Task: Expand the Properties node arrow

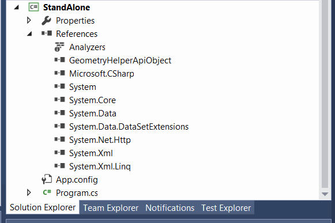Action: coord(29,21)
